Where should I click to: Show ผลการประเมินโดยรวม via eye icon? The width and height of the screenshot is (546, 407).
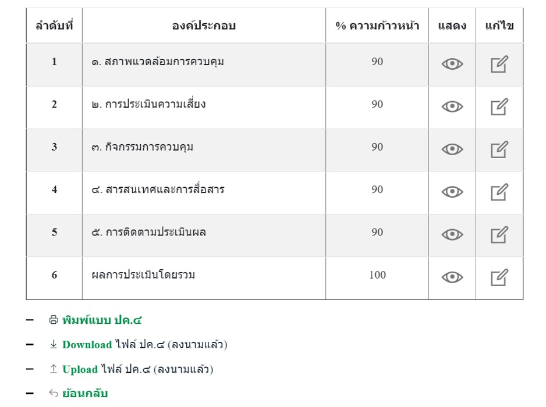(x=452, y=277)
